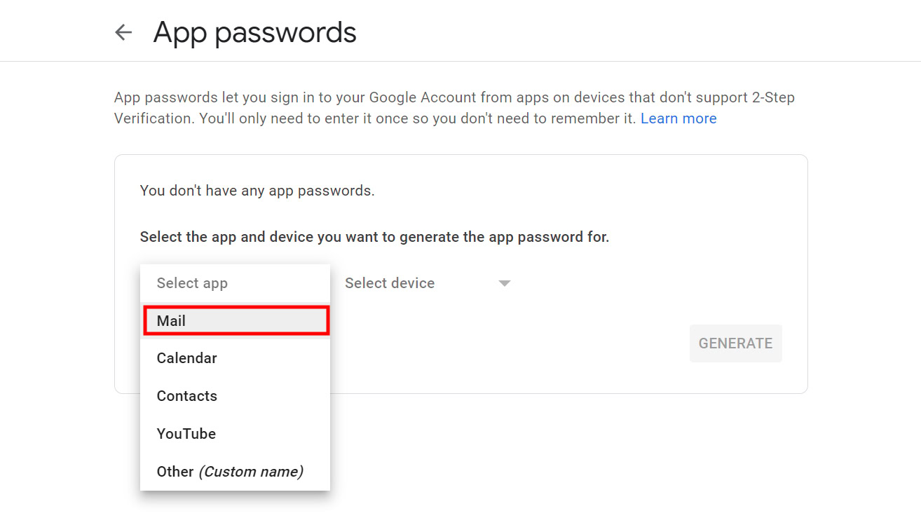This screenshot has height=518, width=921.
Task: Open the Select device dropdown
Action: coord(390,283)
